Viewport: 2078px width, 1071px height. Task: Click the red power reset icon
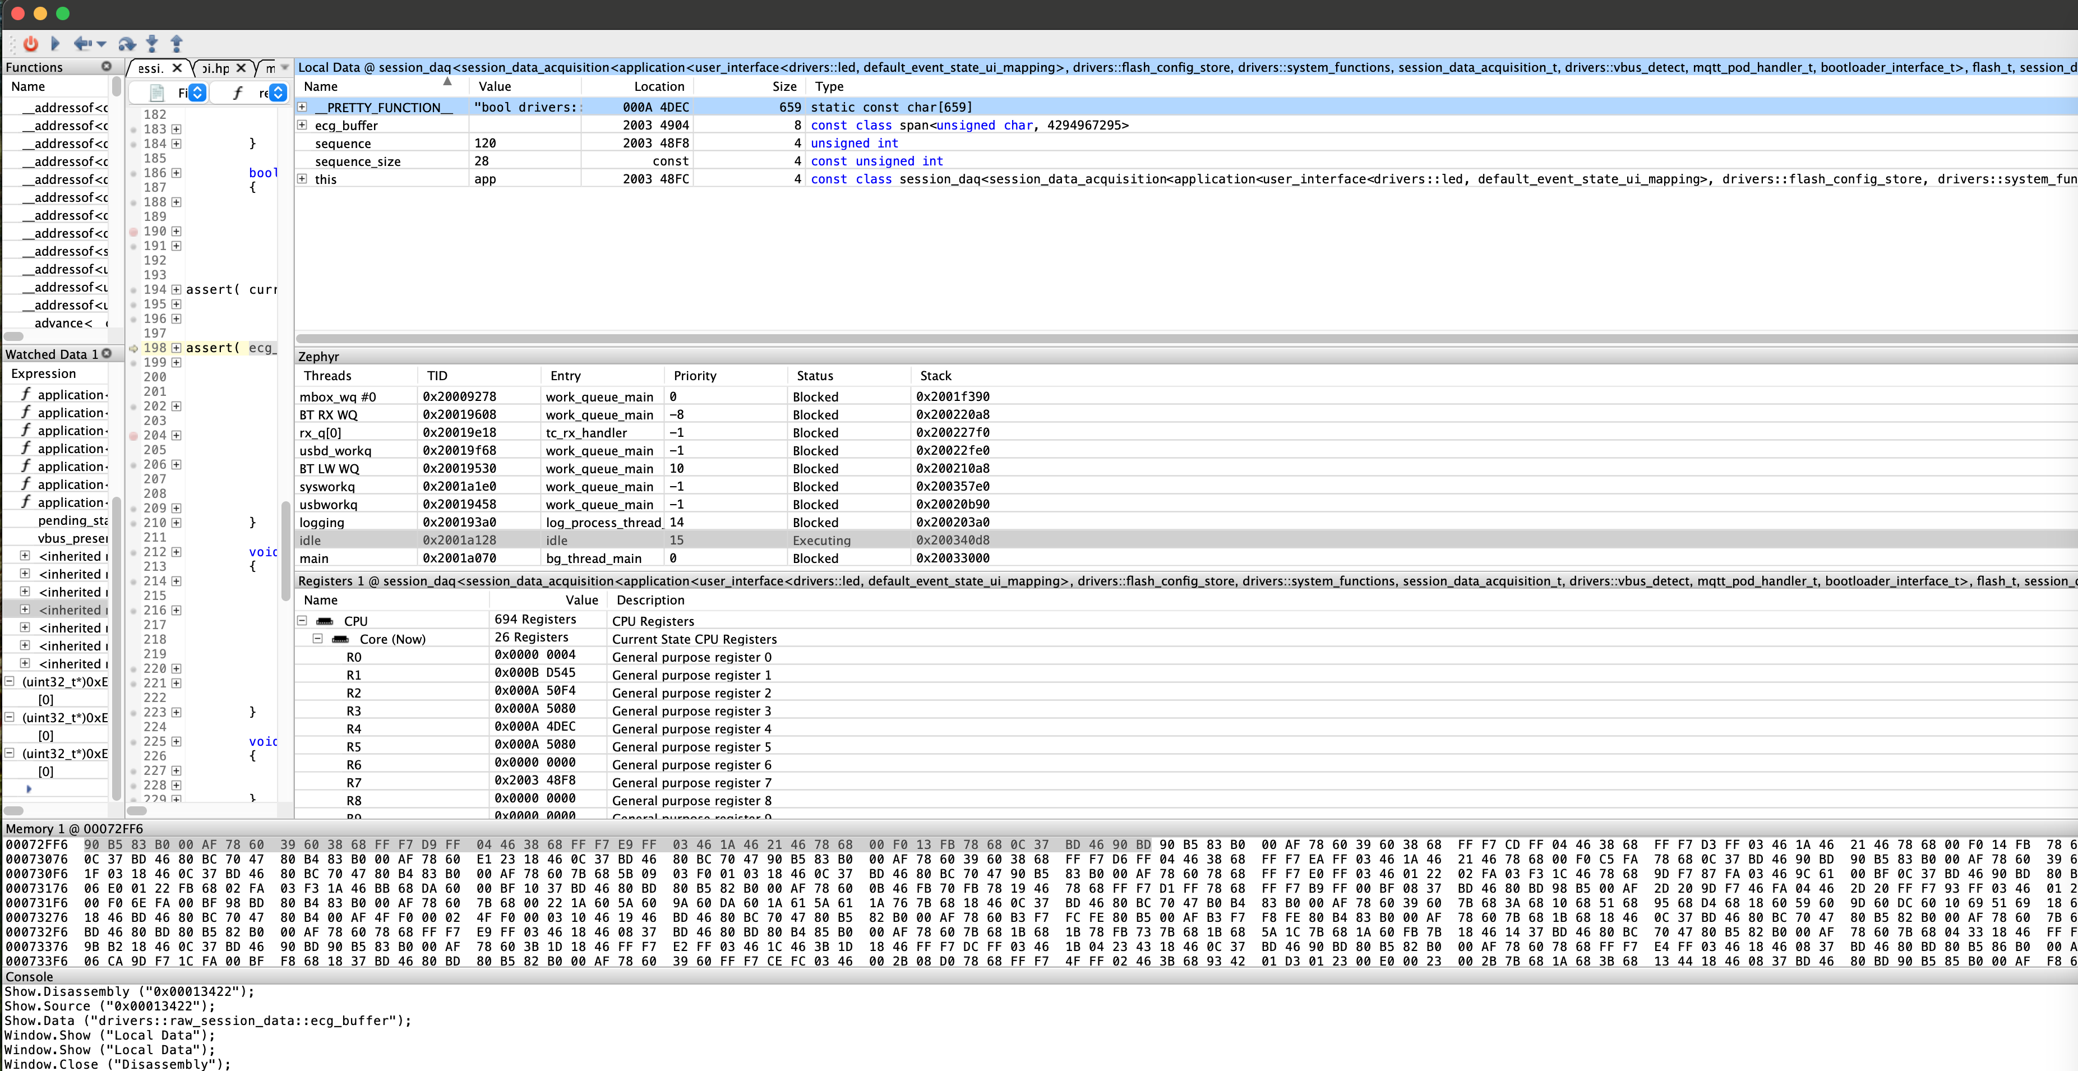pyautogui.click(x=31, y=44)
